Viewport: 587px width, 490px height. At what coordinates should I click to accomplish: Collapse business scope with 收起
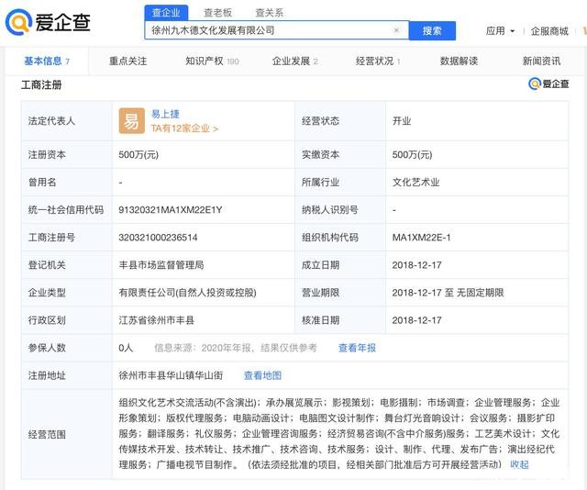(519, 464)
